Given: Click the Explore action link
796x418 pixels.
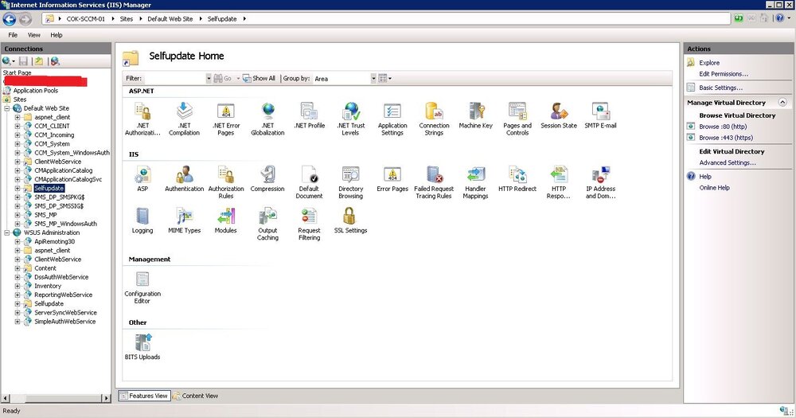Looking at the screenshot, I should click(x=709, y=63).
